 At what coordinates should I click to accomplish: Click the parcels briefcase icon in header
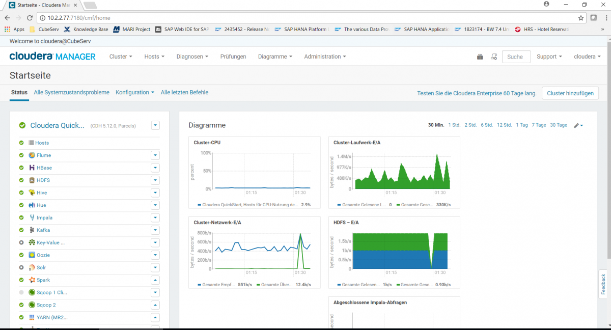(480, 57)
